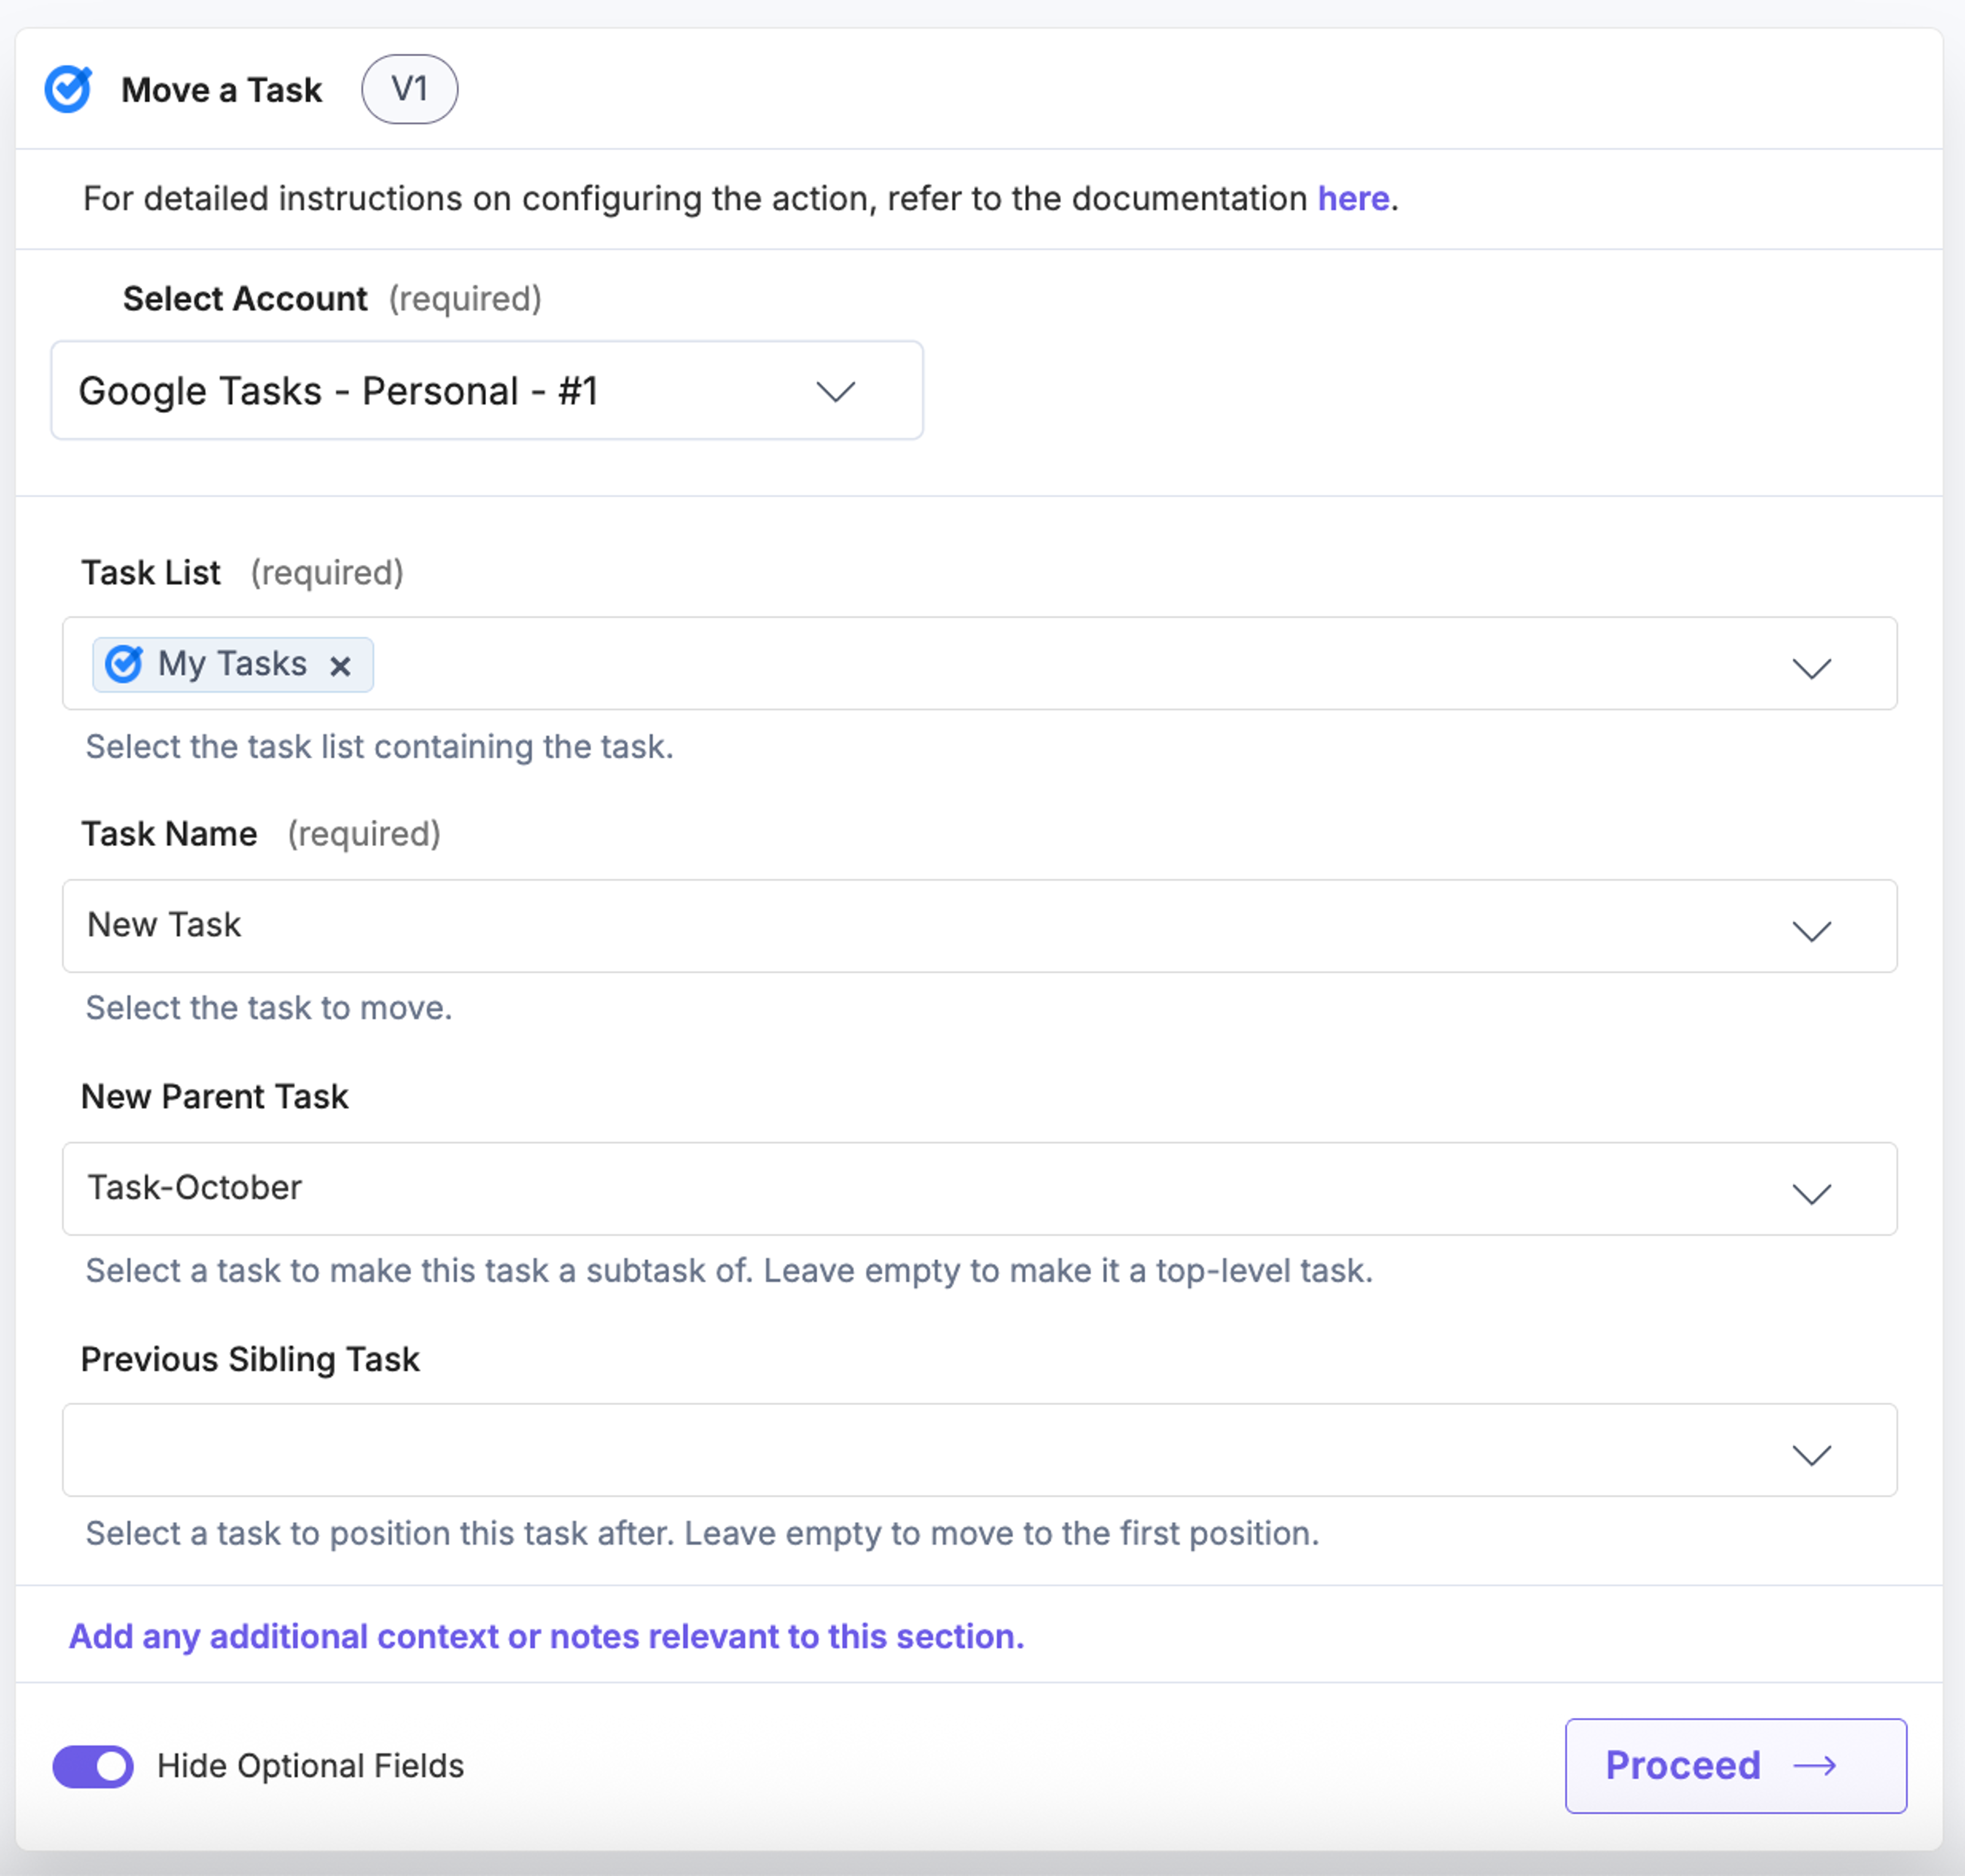Image resolution: width=1965 pixels, height=1876 pixels.
Task: Click the V1 version badge
Action: pyautogui.click(x=410, y=89)
